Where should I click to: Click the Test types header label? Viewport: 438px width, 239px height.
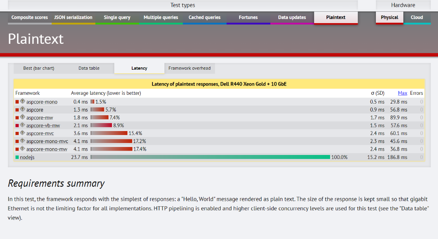coord(183,5)
